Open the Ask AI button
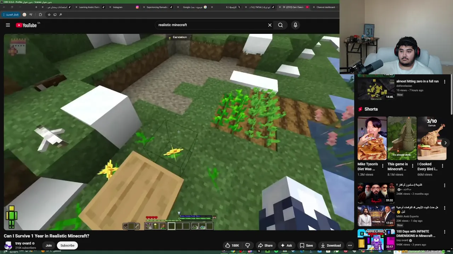Screen dimensions: 453x254 point(286,246)
